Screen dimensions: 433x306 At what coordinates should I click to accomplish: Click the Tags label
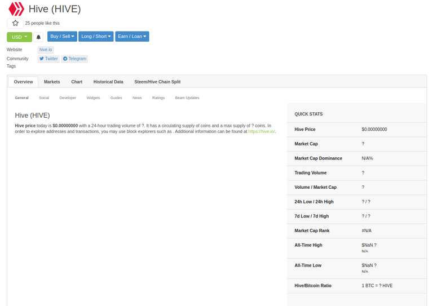[11, 66]
